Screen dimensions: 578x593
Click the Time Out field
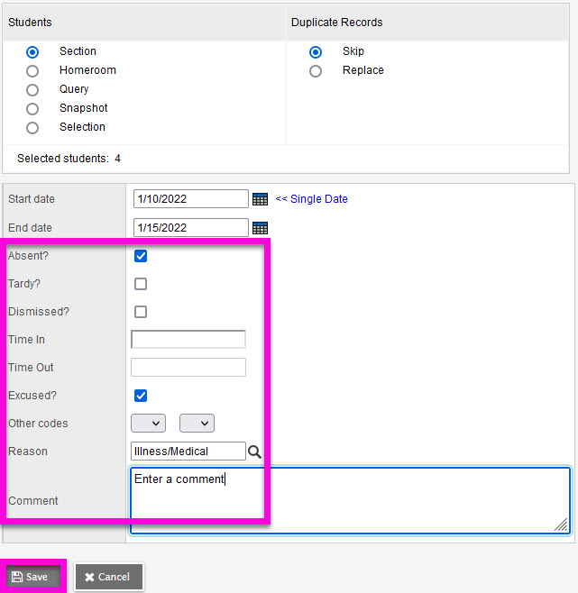click(x=188, y=367)
